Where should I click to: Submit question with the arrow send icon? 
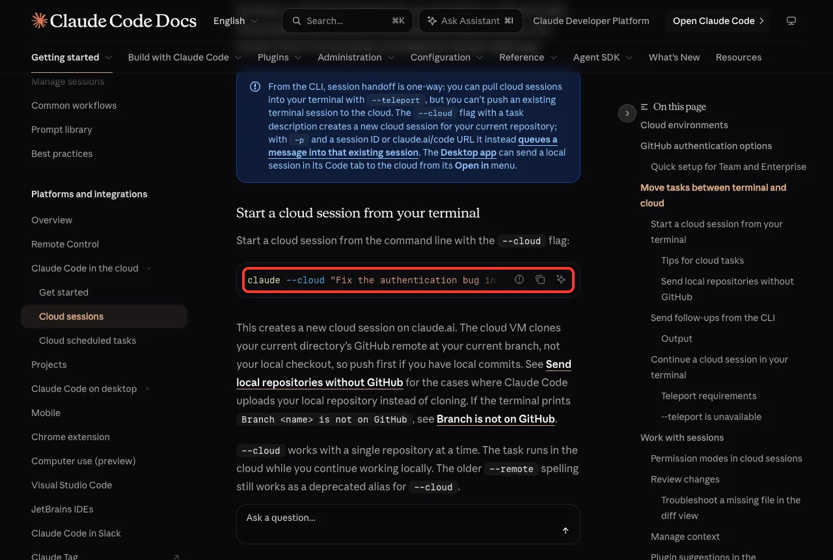coord(566,531)
